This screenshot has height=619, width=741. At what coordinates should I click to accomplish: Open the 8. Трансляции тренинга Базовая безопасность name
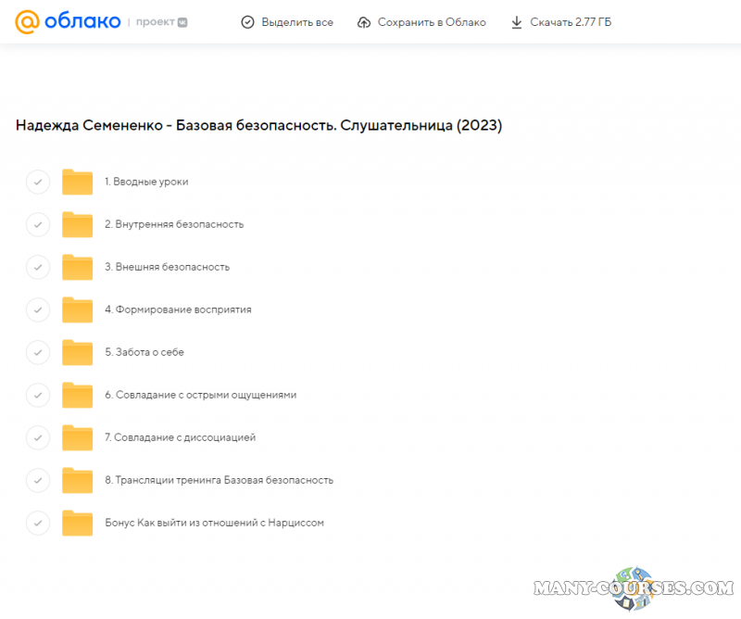[x=219, y=480]
